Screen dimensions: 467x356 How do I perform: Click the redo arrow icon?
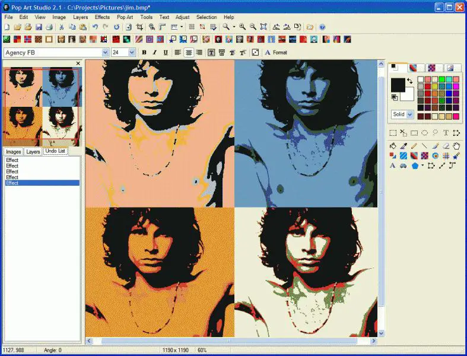[106, 27]
